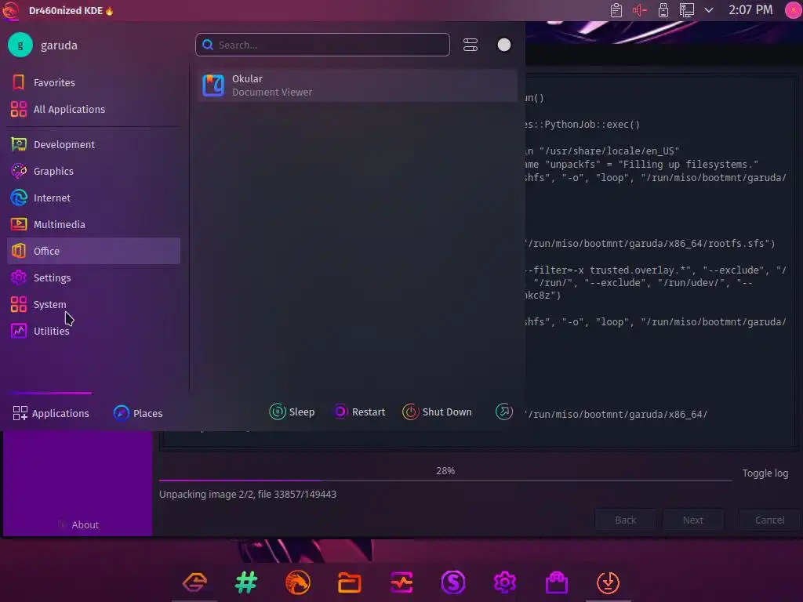The image size is (803, 602).
Task: Launch the first dock icon with G logo
Action: [194, 582]
